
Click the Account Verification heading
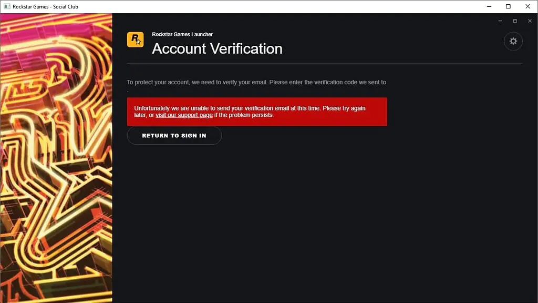[x=216, y=48]
